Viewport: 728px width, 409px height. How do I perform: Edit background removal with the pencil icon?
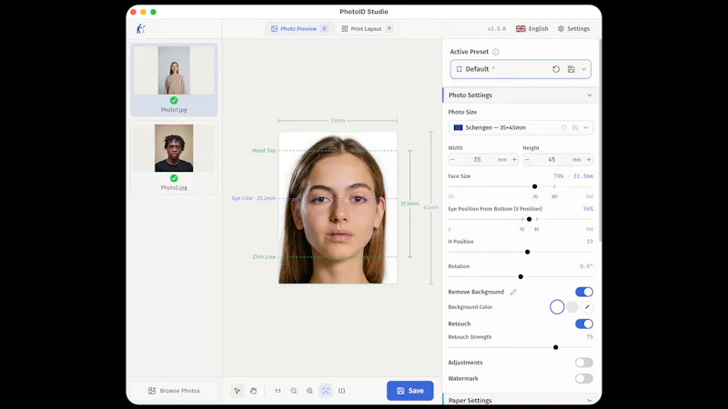point(513,292)
